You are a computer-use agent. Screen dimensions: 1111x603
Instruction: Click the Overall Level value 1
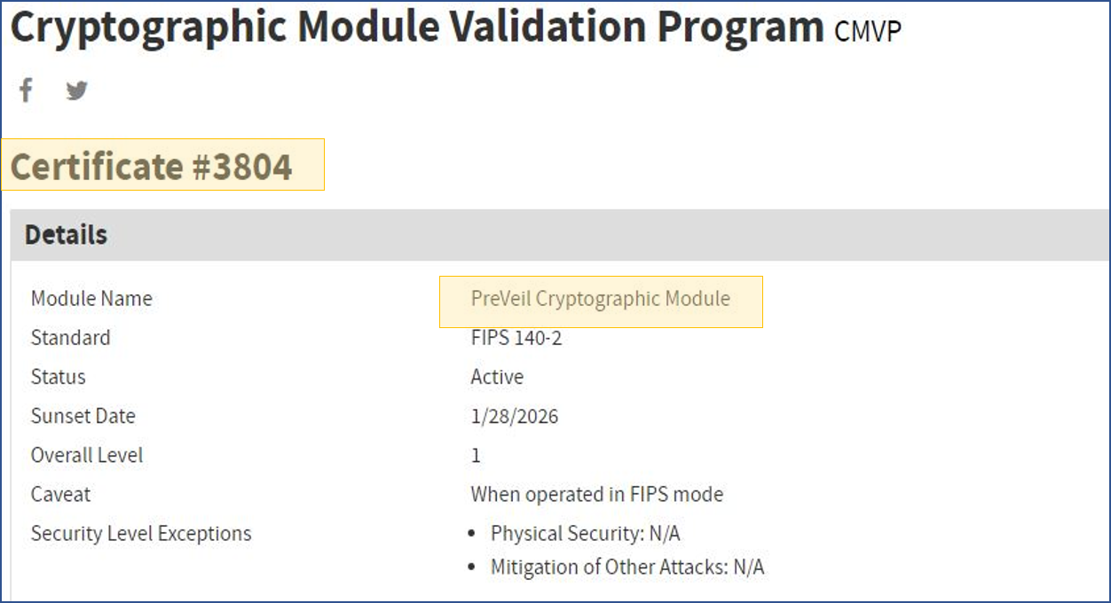pos(476,456)
